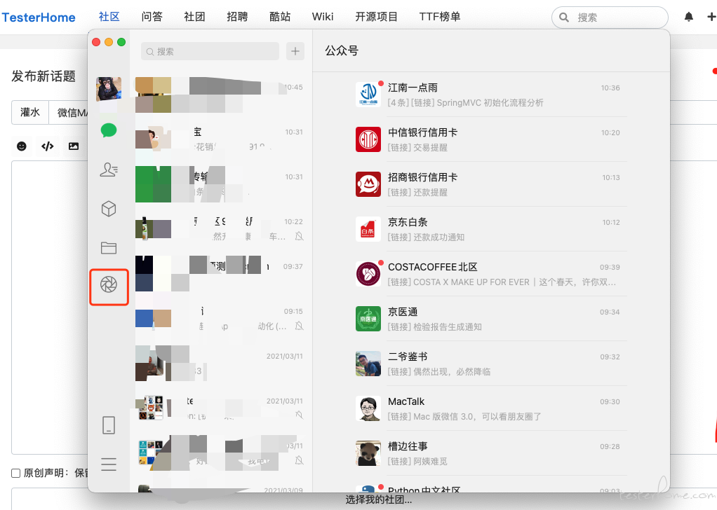Select the MacTalk message title
This screenshot has width=717, height=510.
coord(406,401)
